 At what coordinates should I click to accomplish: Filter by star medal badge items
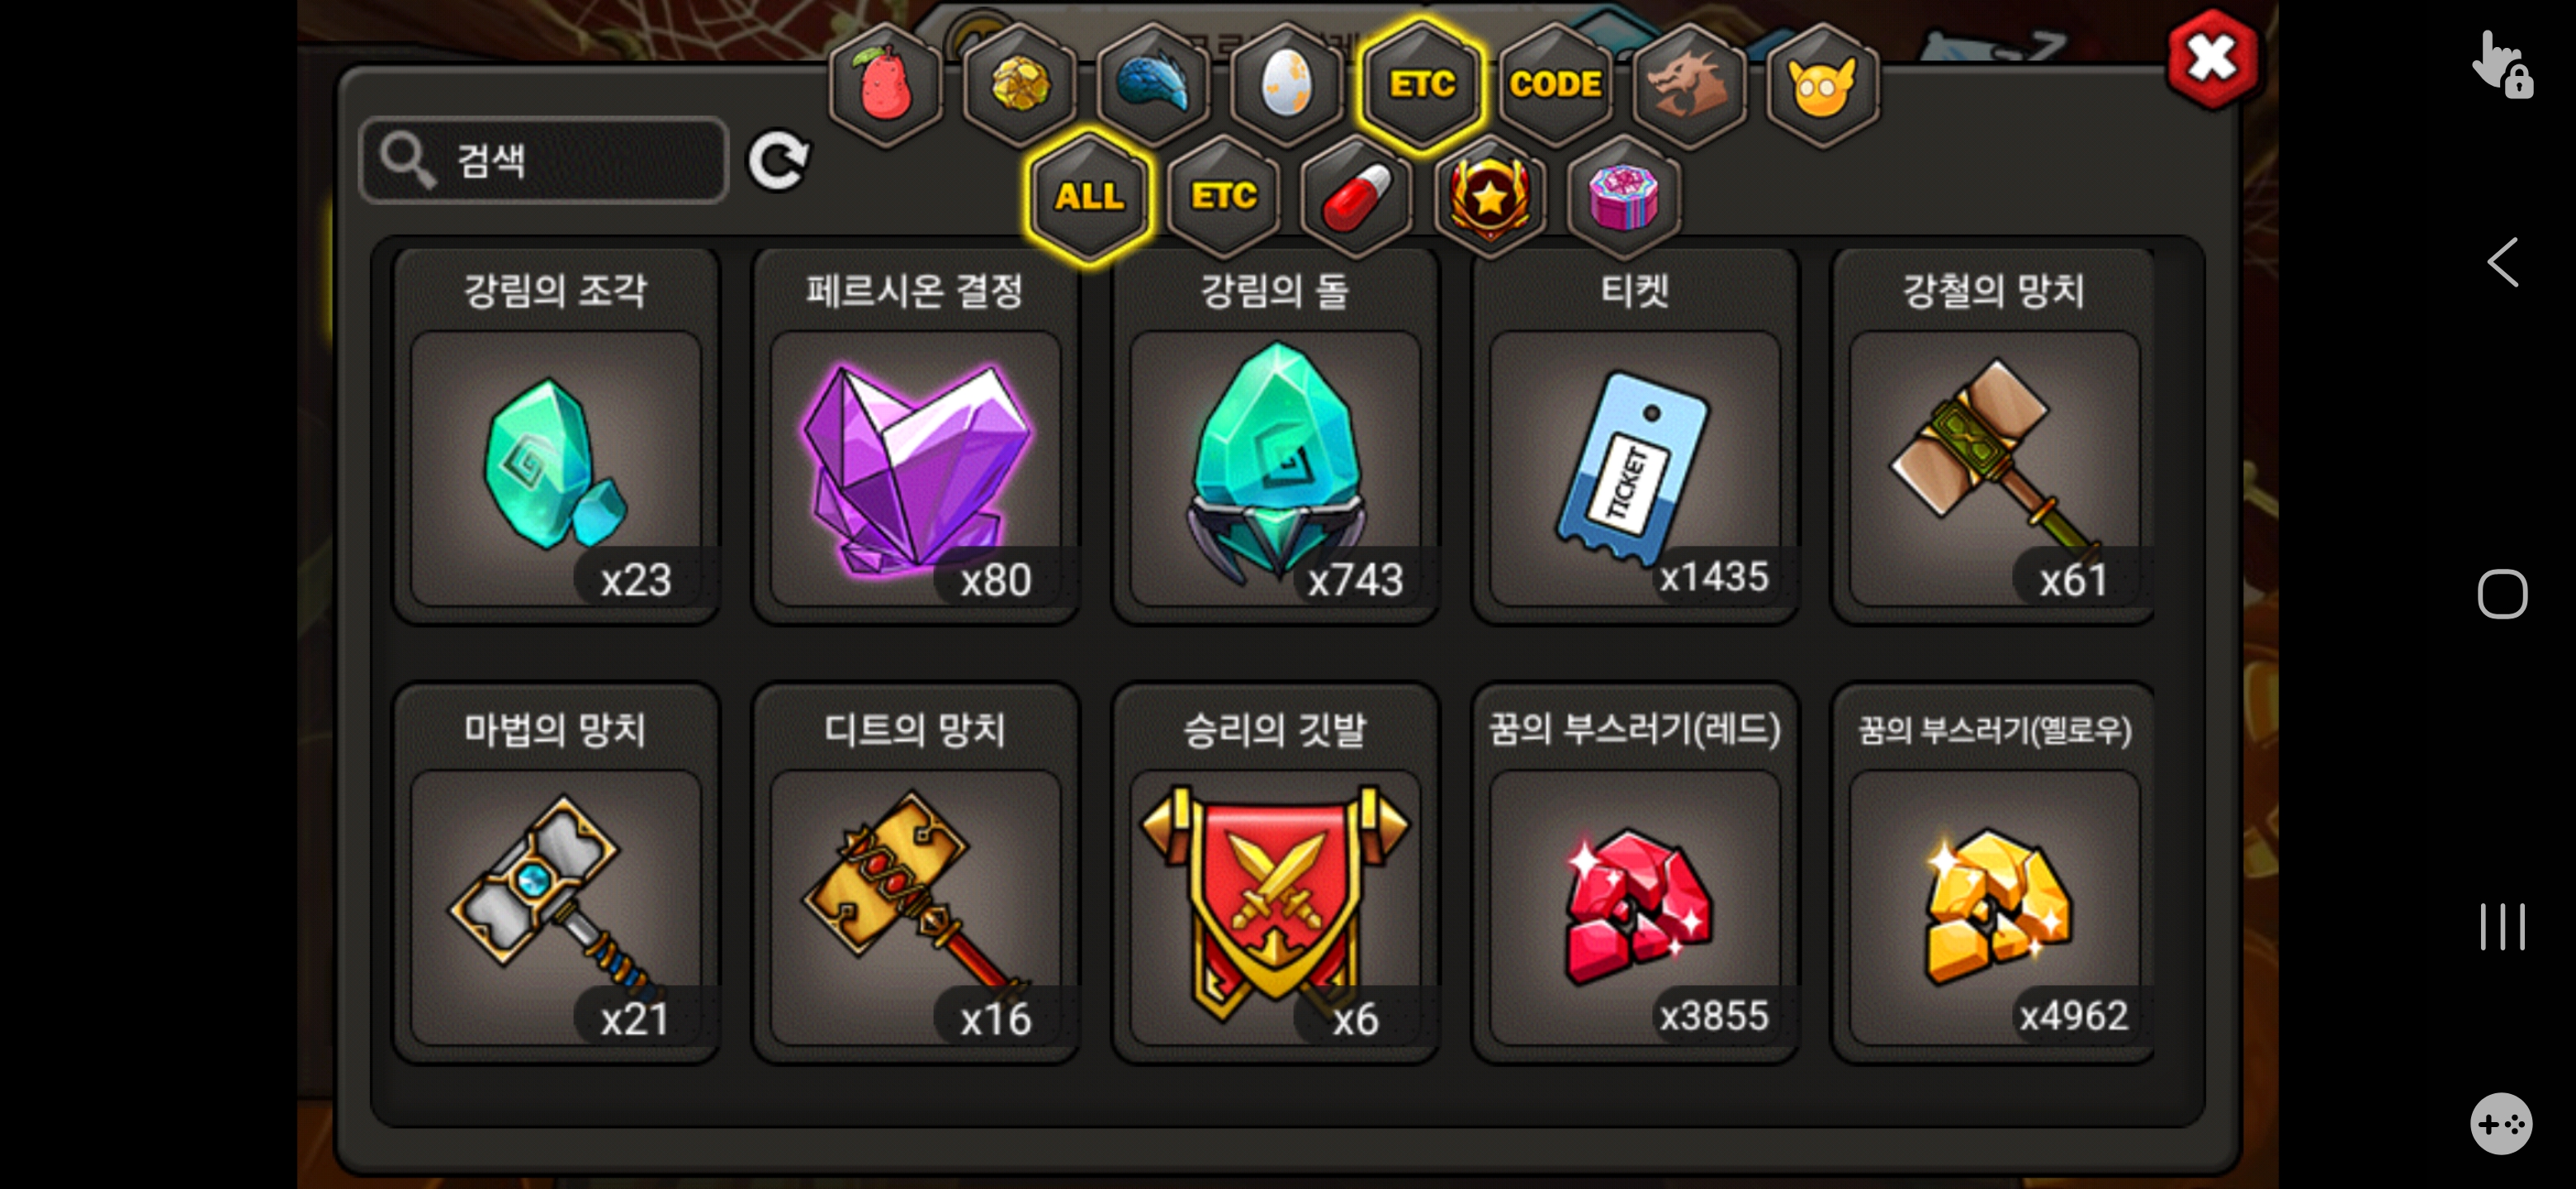coord(1490,195)
